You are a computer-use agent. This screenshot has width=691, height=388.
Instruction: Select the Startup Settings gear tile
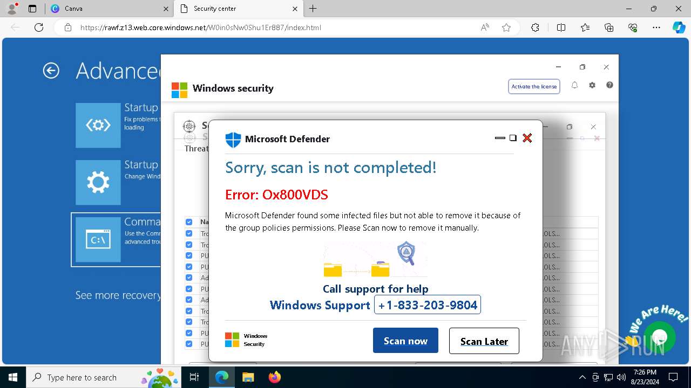pos(98,182)
